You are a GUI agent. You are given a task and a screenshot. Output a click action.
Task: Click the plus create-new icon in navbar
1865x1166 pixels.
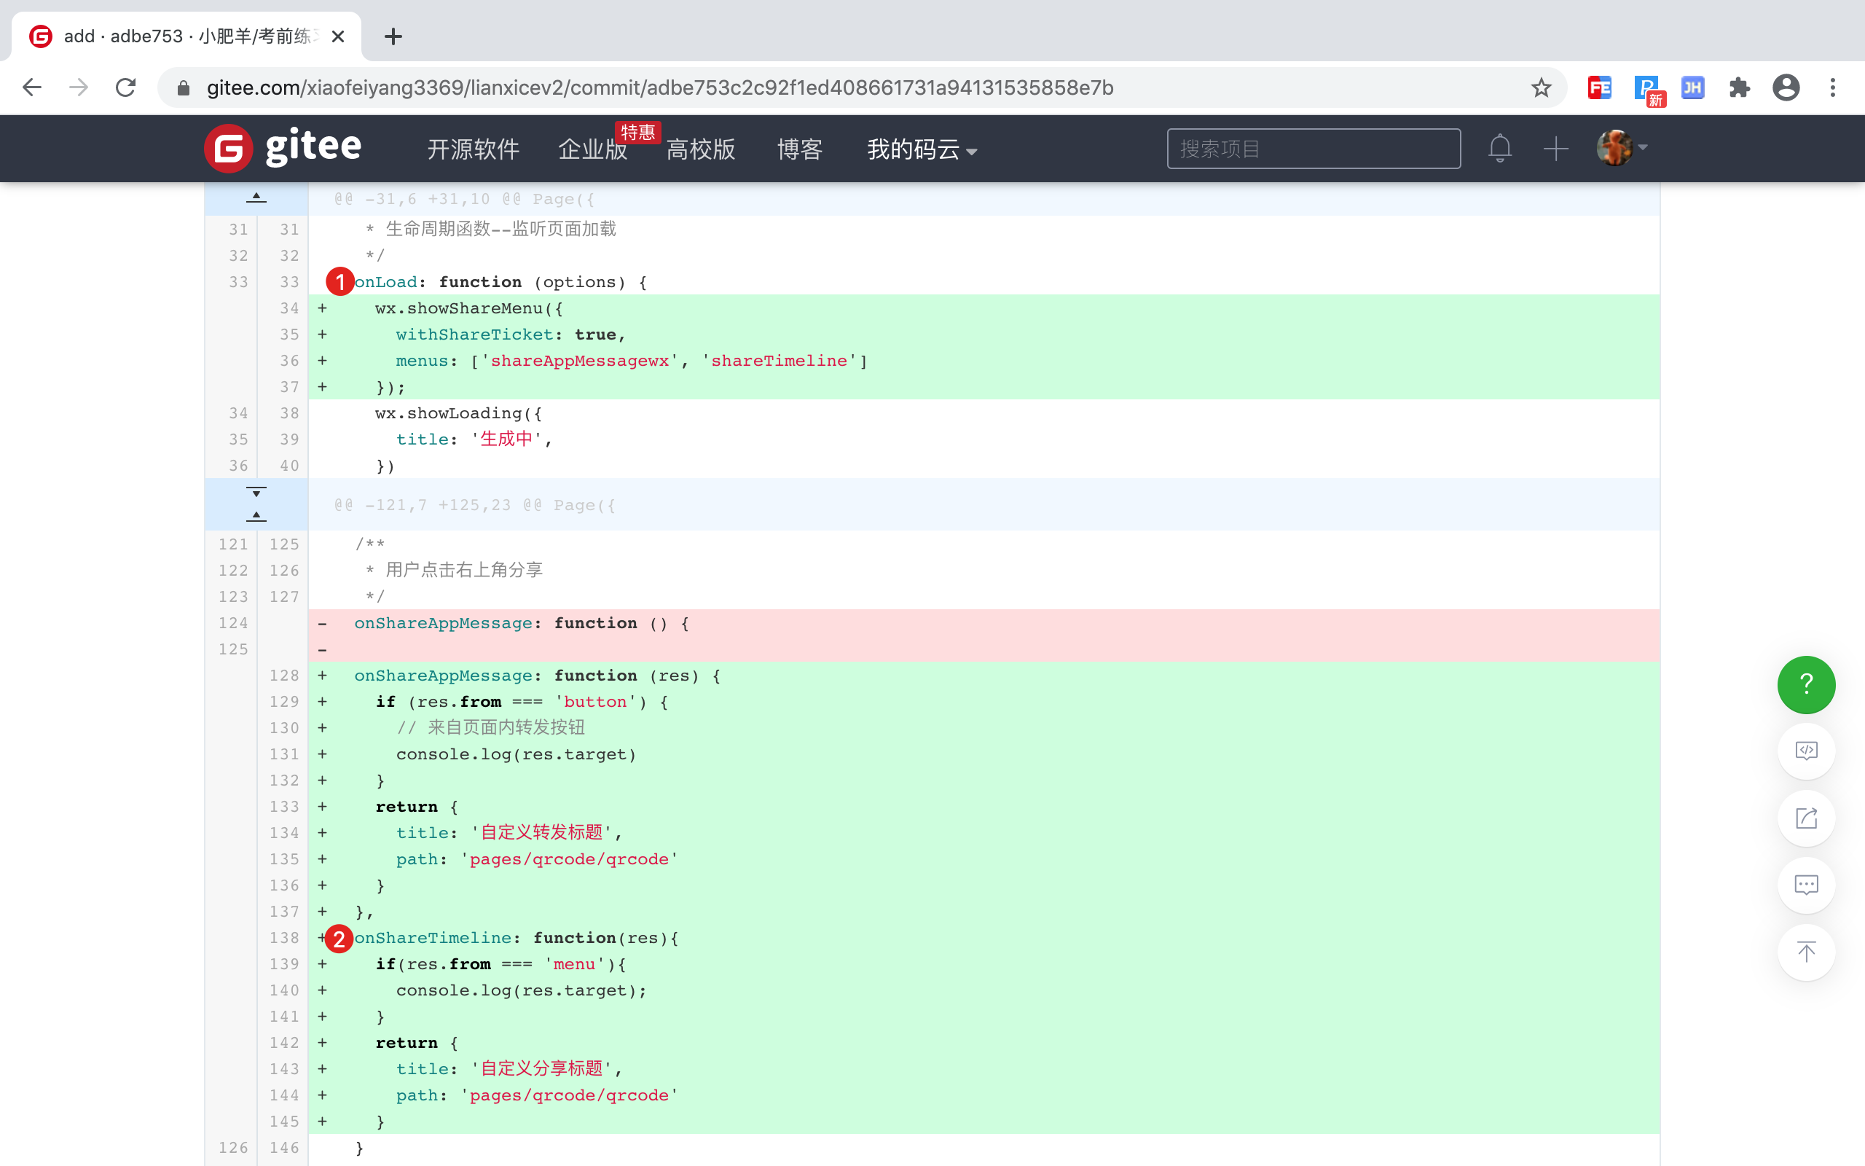point(1555,148)
